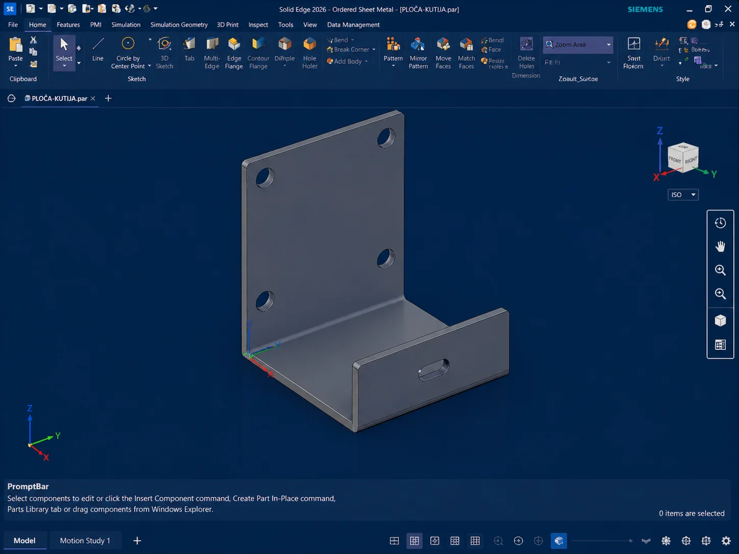The width and height of the screenshot is (739, 554).
Task: Select the Tab sheet metal tool
Action: coord(189,50)
